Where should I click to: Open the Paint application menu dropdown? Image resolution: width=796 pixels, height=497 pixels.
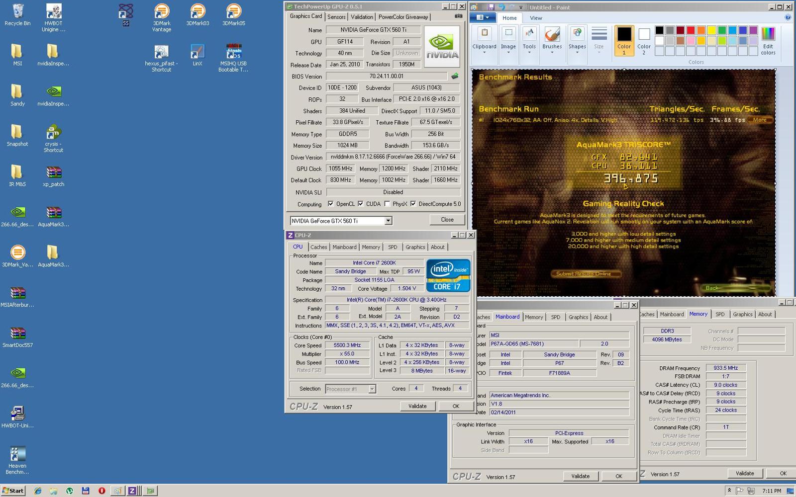pos(483,17)
